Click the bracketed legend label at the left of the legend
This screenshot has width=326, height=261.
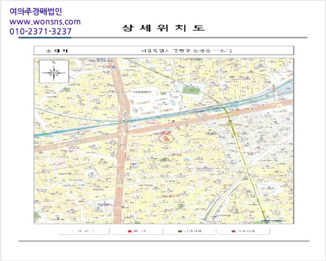click(83, 231)
